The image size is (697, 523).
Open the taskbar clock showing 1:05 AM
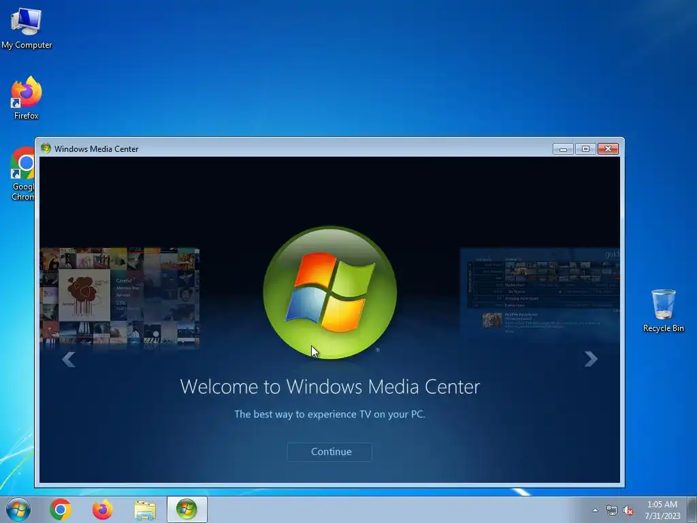point(662,509)
